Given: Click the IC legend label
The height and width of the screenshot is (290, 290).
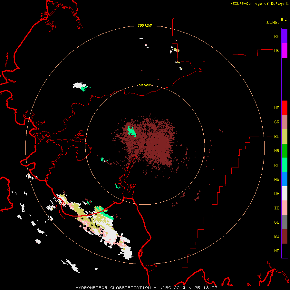Looking at the screenshot, I should (276, 208).
